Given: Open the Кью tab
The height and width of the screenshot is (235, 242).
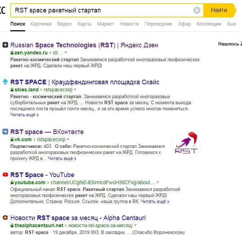Looking at the screenshot, I should click(x=231, y=24).
